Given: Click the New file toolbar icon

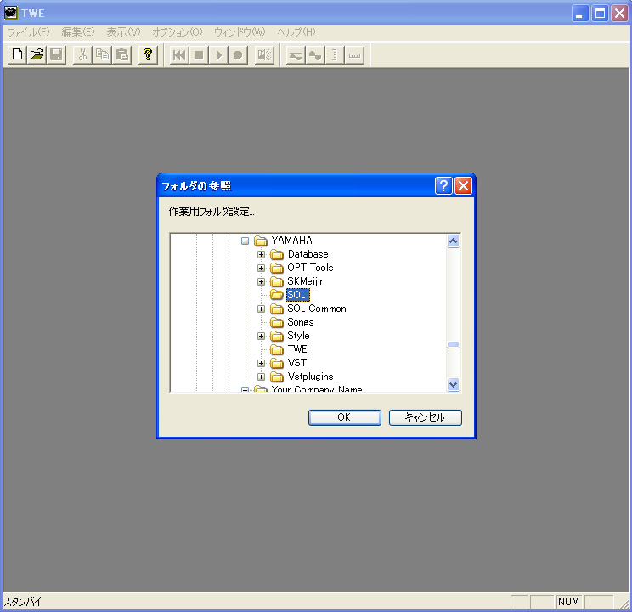Looking at the screenshot, I should point(17,54).
